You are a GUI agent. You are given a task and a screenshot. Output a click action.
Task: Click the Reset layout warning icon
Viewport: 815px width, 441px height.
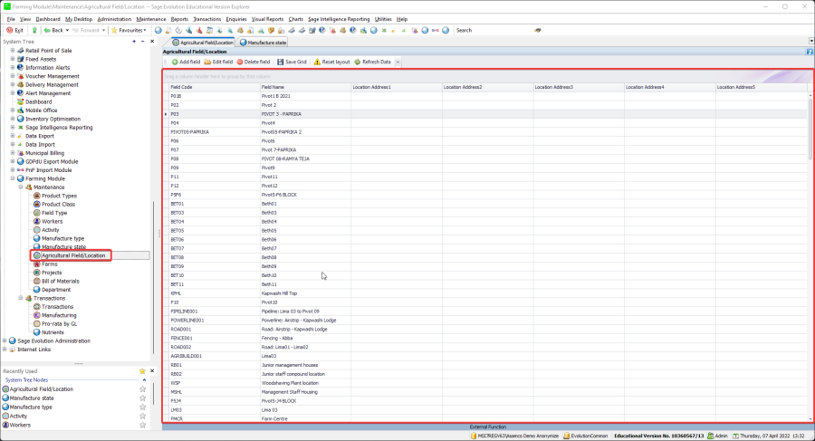pos(317,62)
